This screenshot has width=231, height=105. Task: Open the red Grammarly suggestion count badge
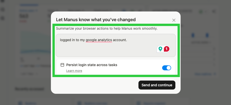[166, 49]
